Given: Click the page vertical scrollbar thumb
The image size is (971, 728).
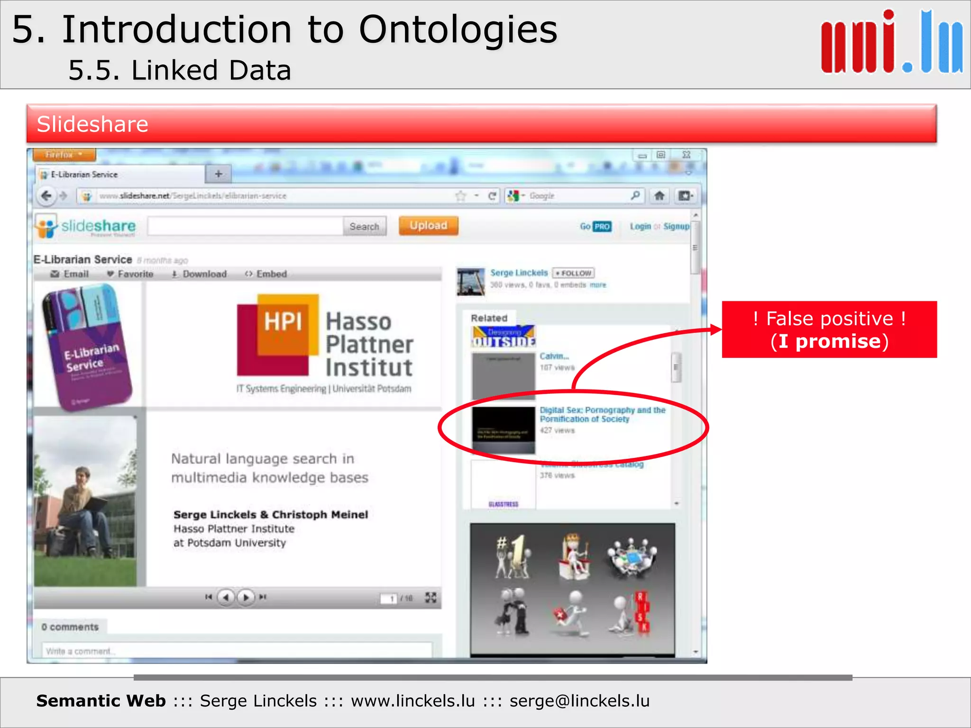Looking at the screenshot, I should pyautogui.click(x=696, y=248).
